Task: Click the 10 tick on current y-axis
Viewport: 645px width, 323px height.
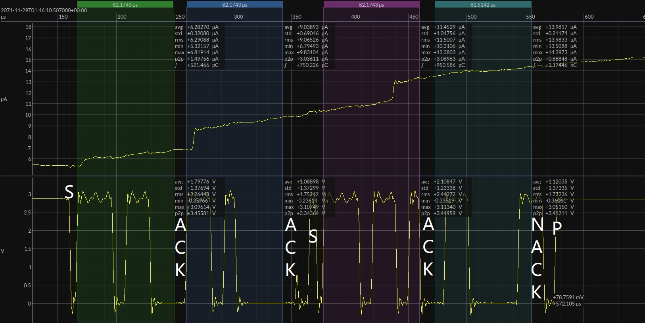Action: click(x=28, y=115)
